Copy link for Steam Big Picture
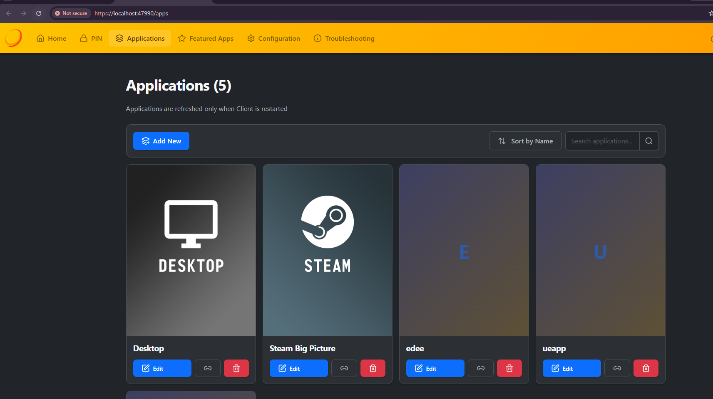This screenshot has height=399, width=713. click(x=344, y=368)
